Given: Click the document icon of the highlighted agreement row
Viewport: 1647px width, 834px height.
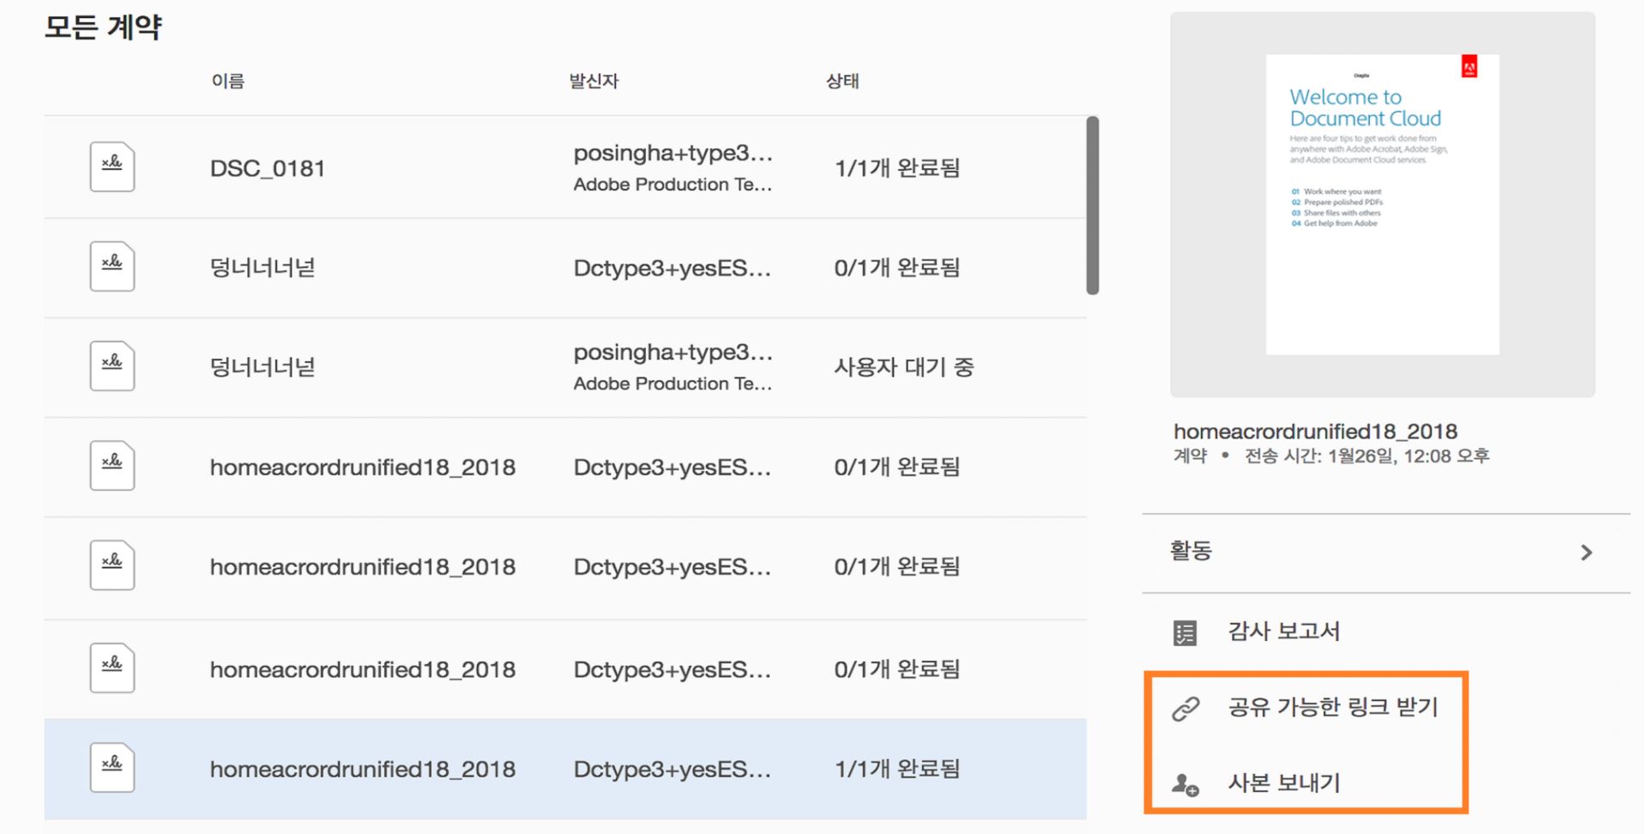Looking at the screenshot, I should click(112, 766).
